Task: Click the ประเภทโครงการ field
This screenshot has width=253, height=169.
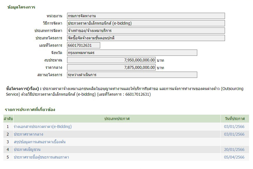Action: (x=146, y=38)
